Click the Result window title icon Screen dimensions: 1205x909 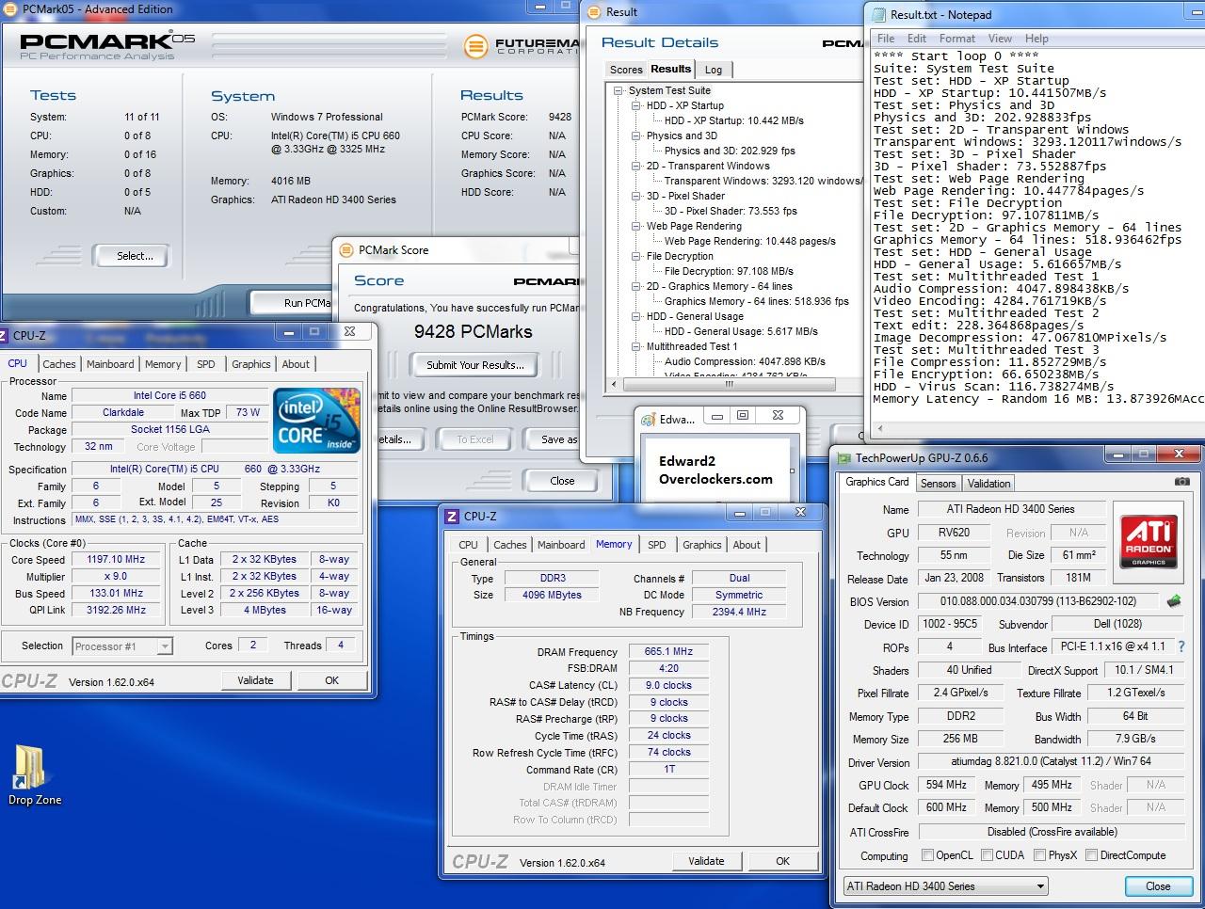tap(594, 11)
